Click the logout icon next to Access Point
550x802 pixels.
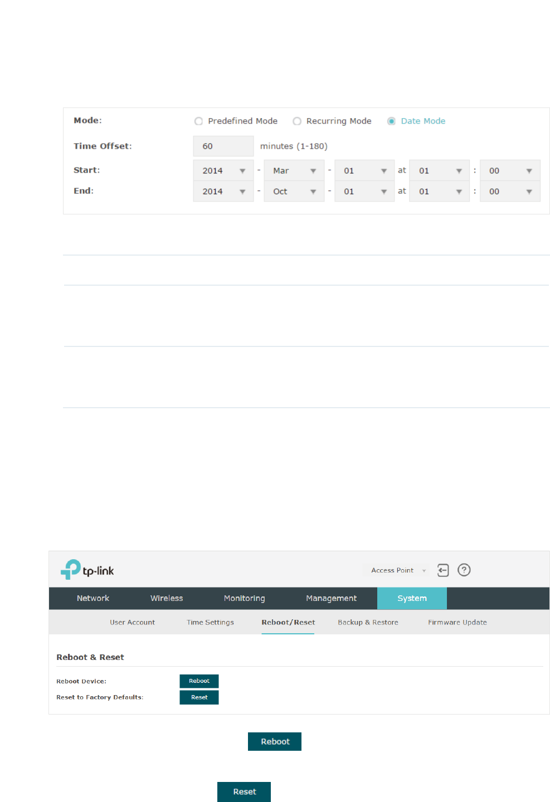pyautogui.click(x=443, y=570)
